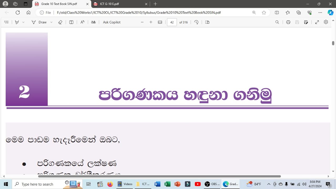Toggle the fit to width button
Viewport: 336px width, 189px height.
pos(160,22)
